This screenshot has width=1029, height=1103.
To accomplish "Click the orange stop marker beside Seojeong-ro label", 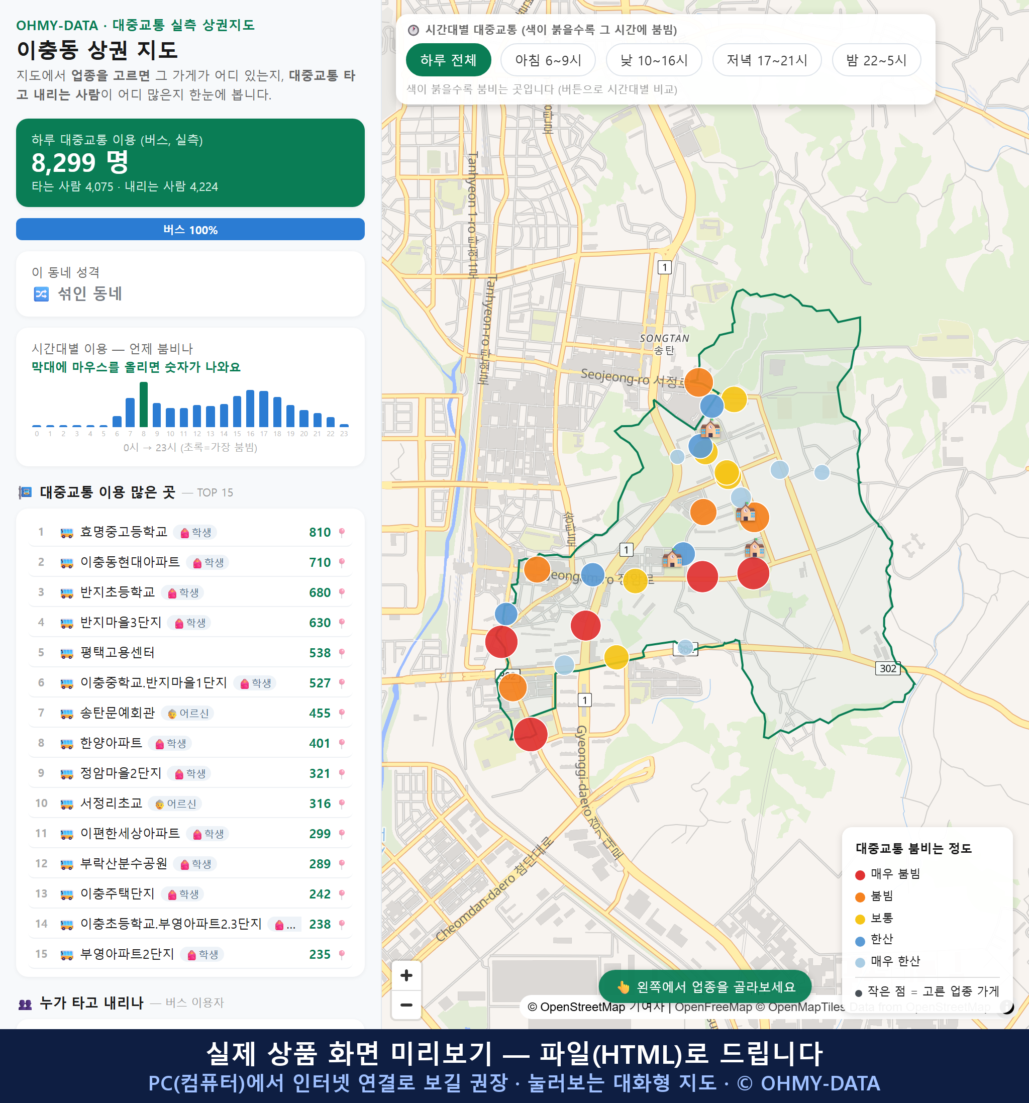I will [x=698, y=382].
